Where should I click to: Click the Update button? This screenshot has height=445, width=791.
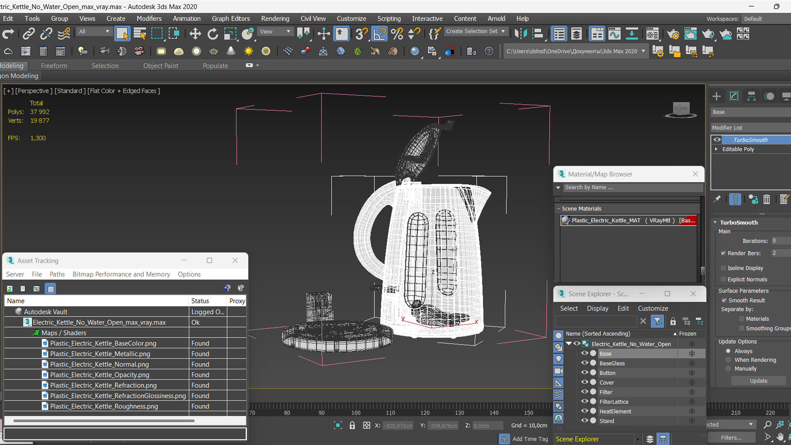coord(758,381)
